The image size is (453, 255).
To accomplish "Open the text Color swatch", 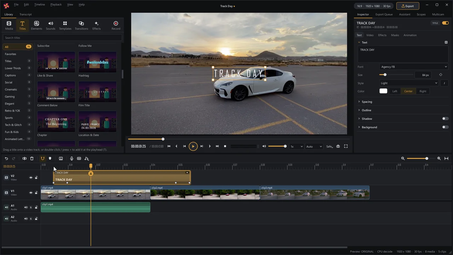I will [383, 91].
